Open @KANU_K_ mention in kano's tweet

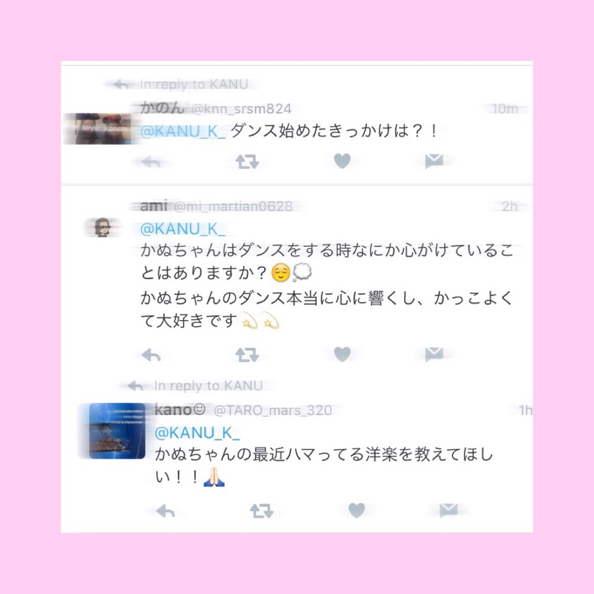click(x=197, y=433)
